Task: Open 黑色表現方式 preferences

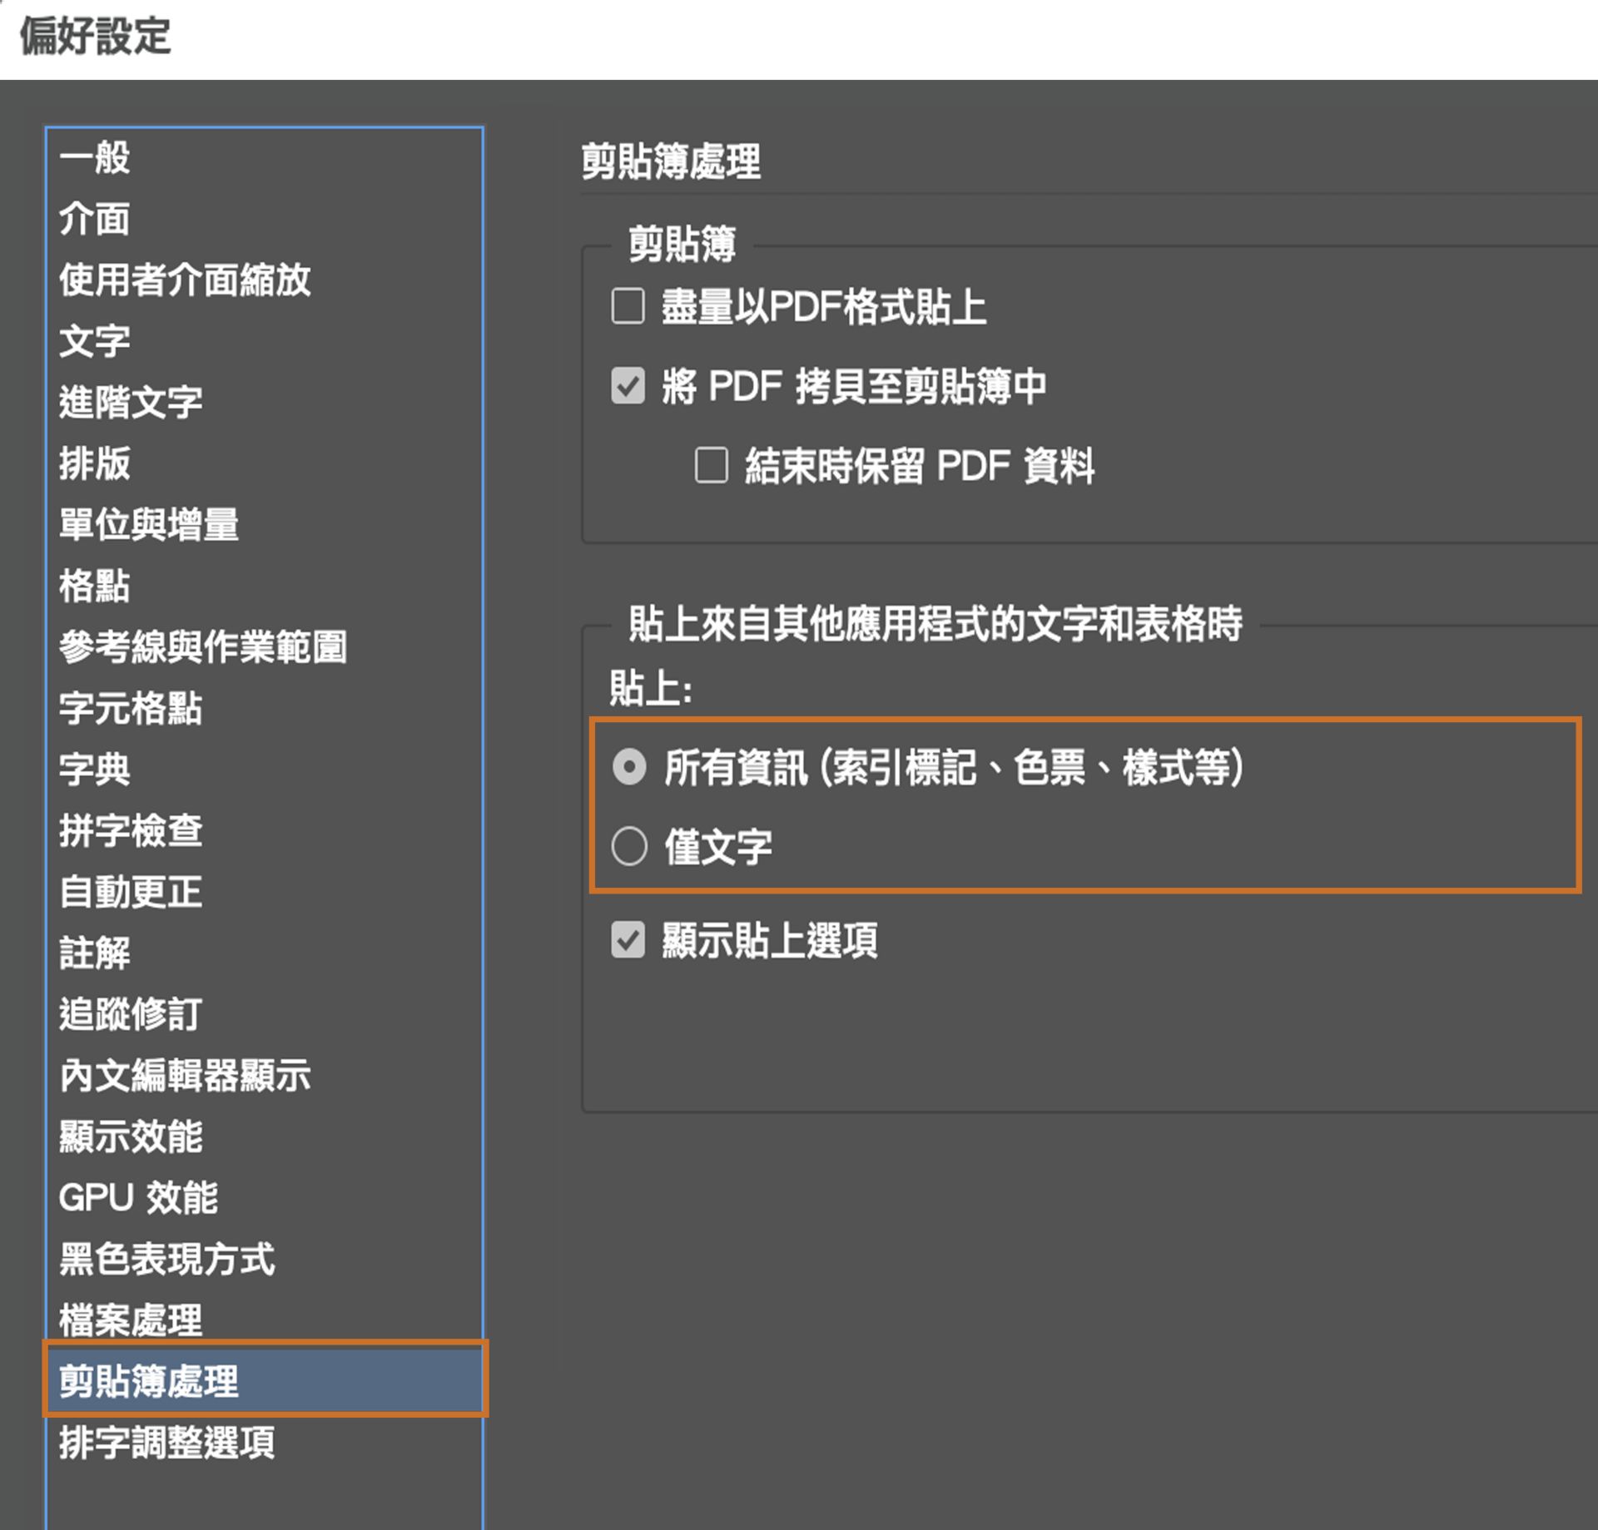Action: [166, 1259]
